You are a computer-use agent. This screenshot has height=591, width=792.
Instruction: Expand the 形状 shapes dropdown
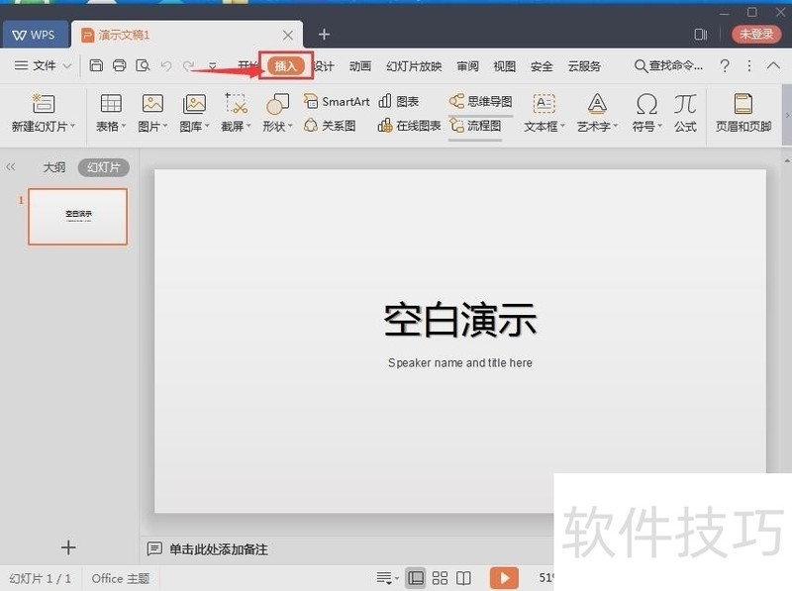click(290, 127)
